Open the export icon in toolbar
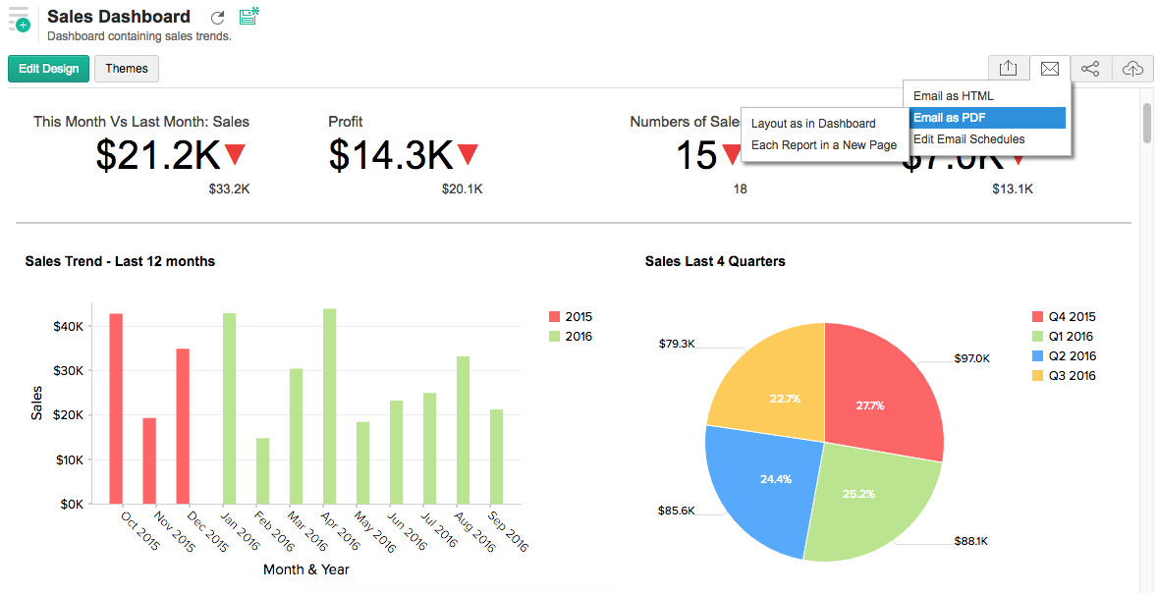Screen dimensions: 1158x593 (1008, 69)
